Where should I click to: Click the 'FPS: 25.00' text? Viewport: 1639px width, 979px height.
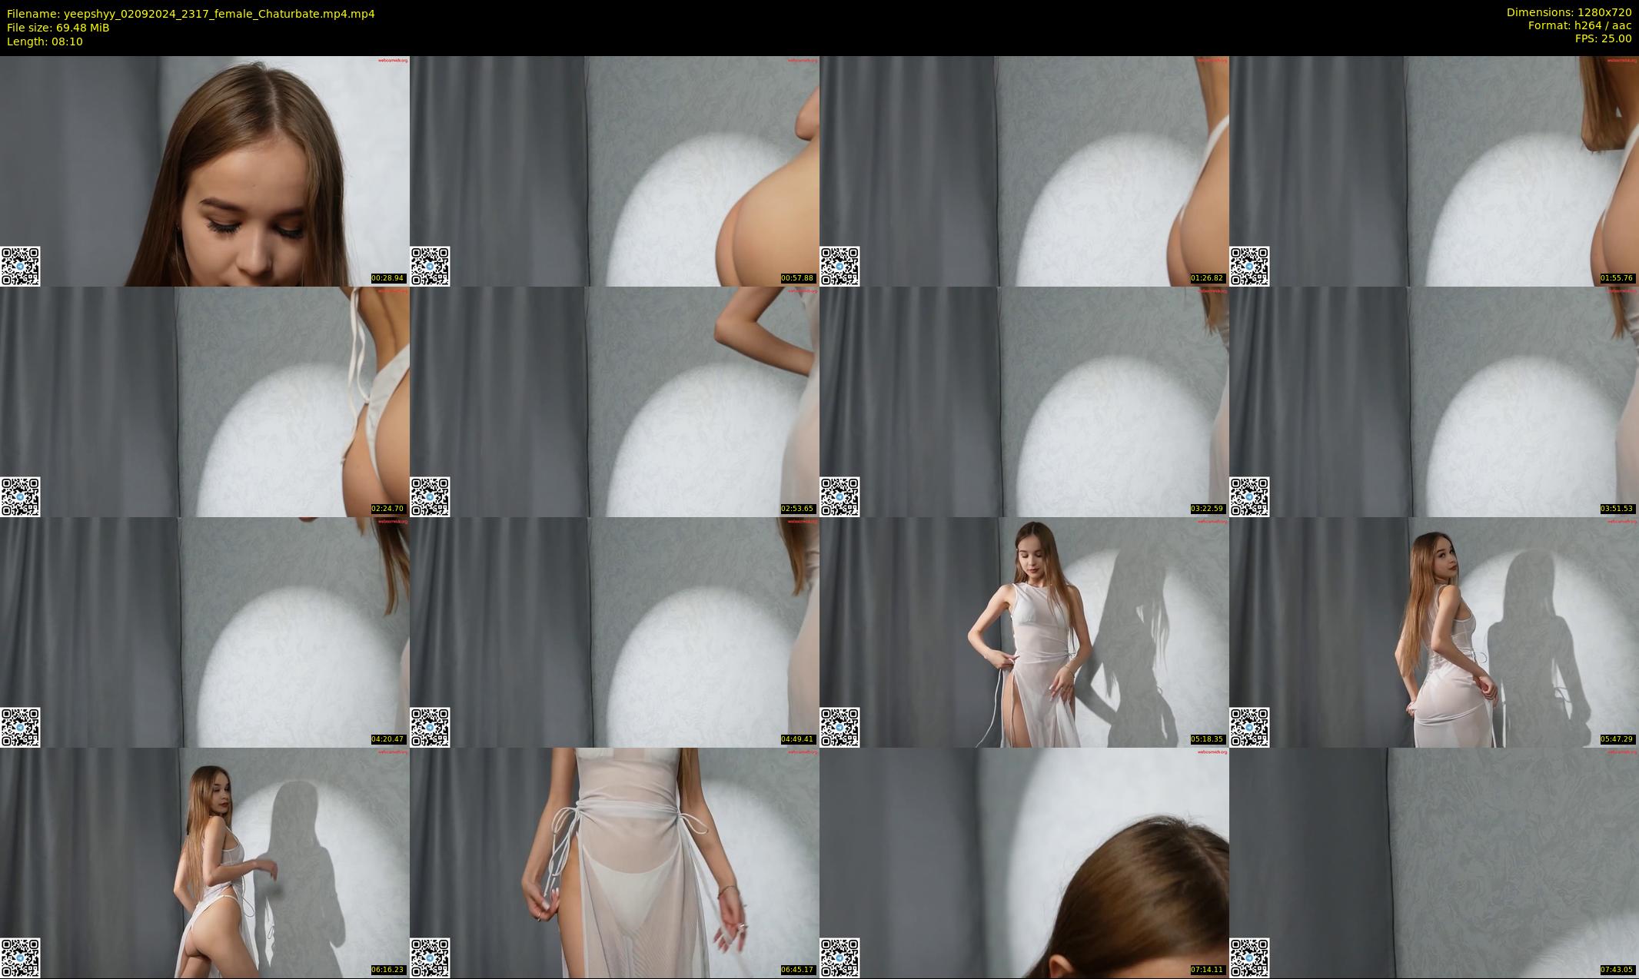1604,38
